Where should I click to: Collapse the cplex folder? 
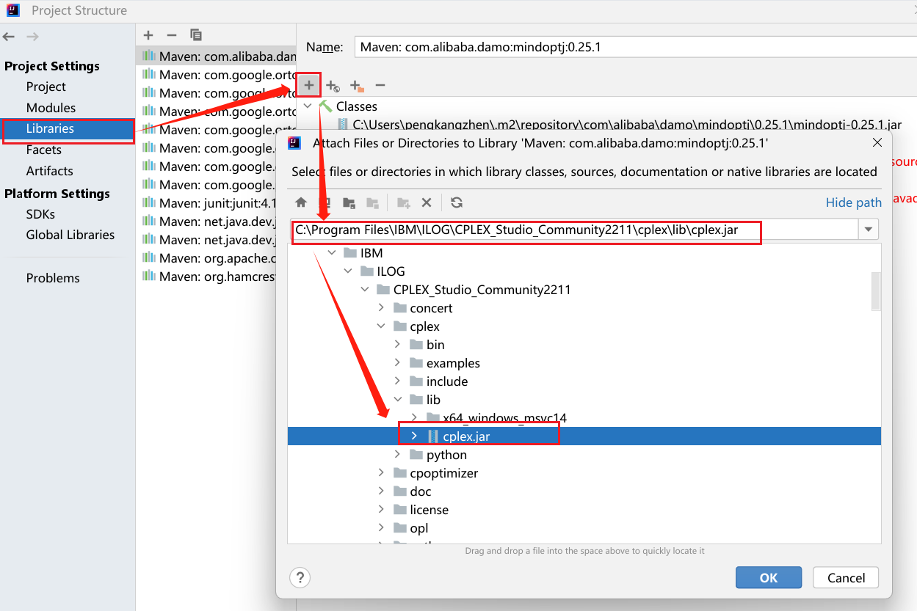pos(380,326)
